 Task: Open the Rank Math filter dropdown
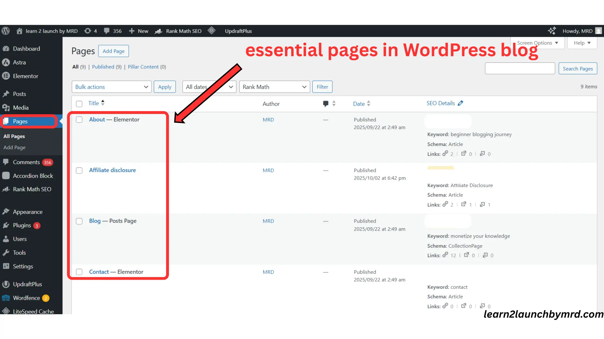tap(275, 87)
